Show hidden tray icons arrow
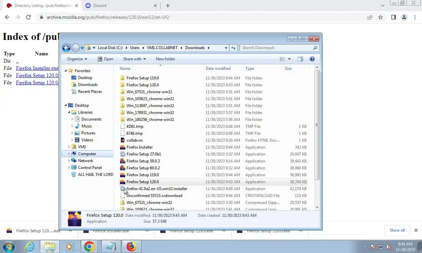The height and width of the screenshot is (253, 422). tap(365, 247)
